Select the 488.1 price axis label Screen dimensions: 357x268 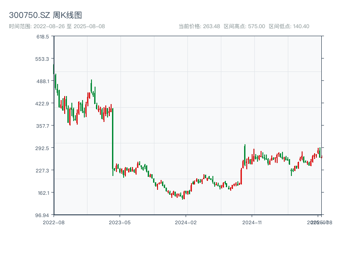(43, 81)
